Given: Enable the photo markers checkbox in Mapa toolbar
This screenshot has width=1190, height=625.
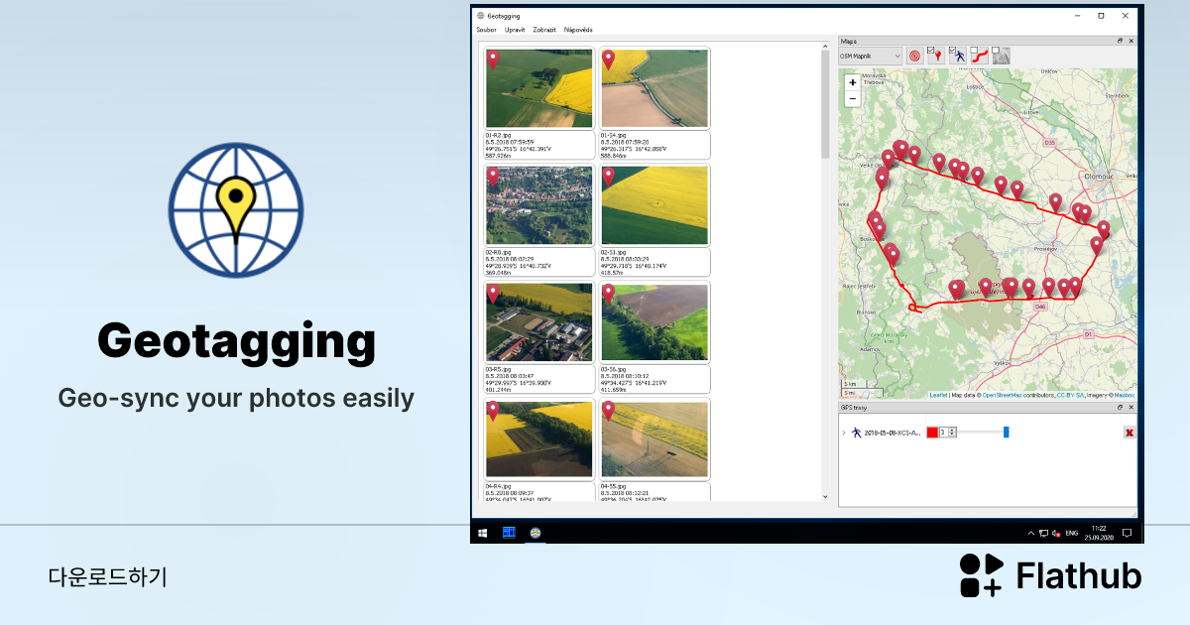Looking at the screenshot, I should (930, 50).
